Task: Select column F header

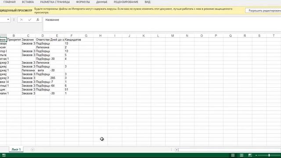Action: 72,36
